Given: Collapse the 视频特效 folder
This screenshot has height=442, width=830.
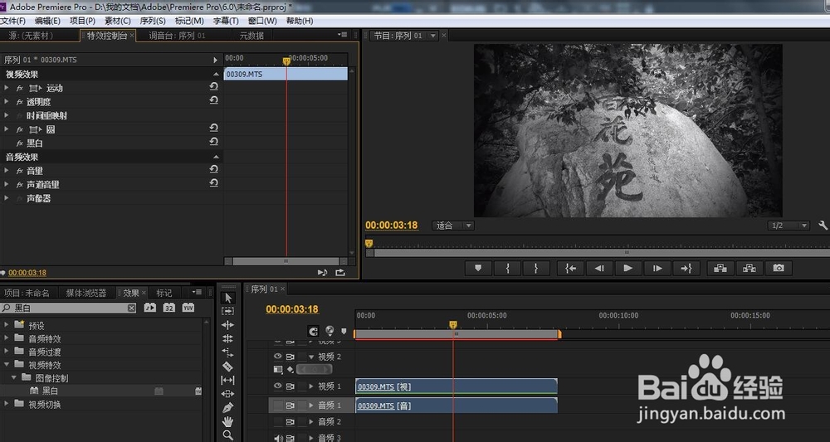Looking at the screenshot, I should (7, 364).
